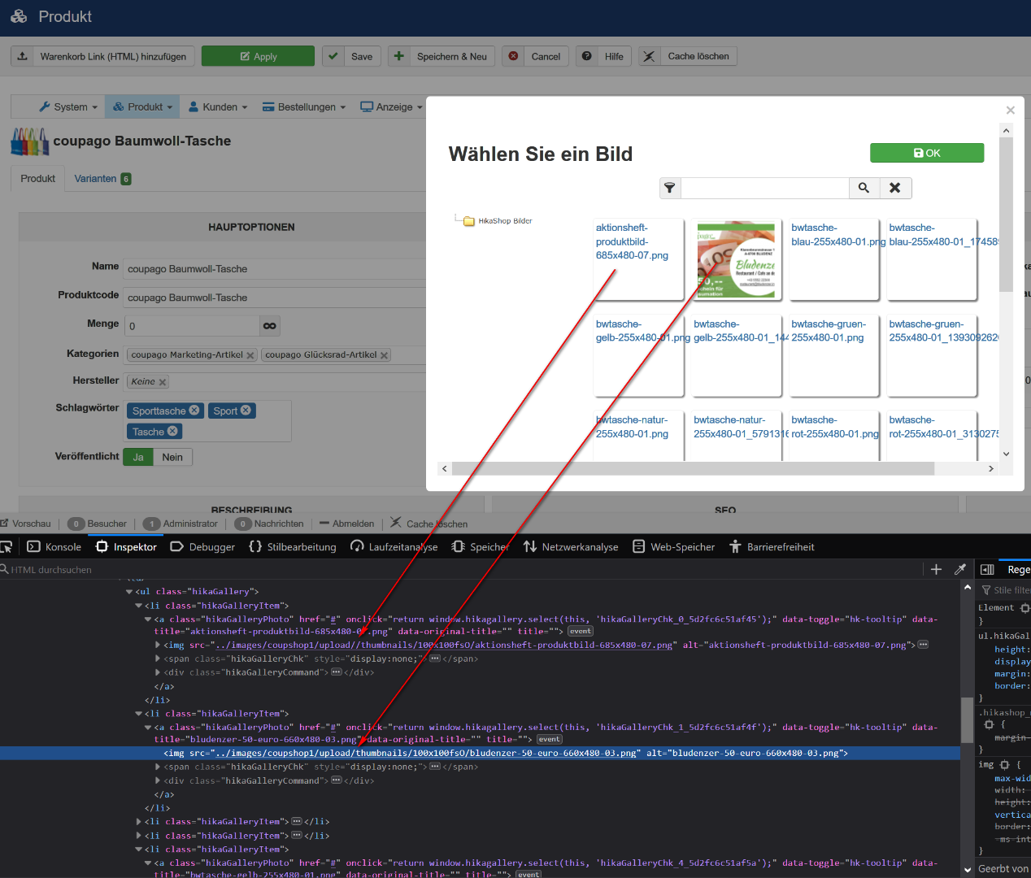Remove the Sporttasche tag

pos(194,411)
